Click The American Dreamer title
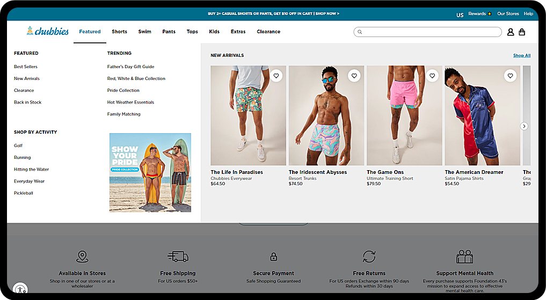Screen dimensions: 546x300 474,172
